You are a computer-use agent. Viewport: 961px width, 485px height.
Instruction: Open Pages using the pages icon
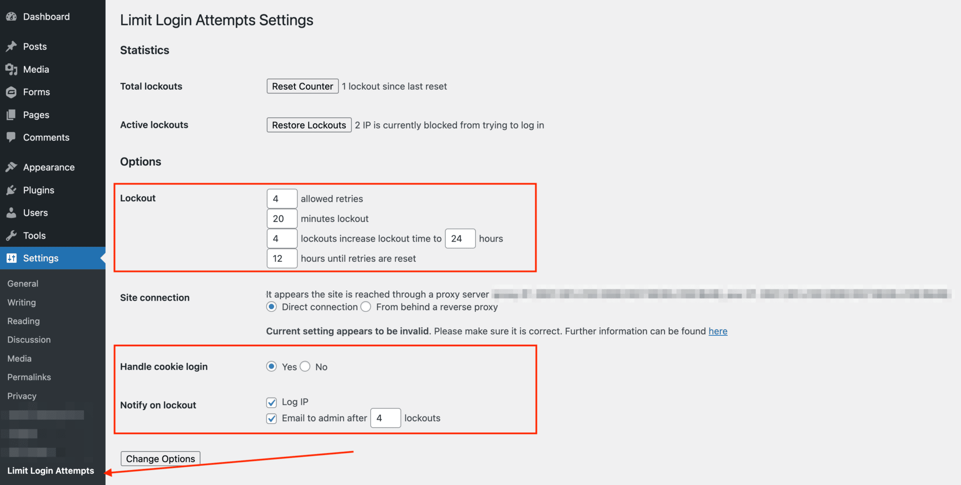[11, 114]
